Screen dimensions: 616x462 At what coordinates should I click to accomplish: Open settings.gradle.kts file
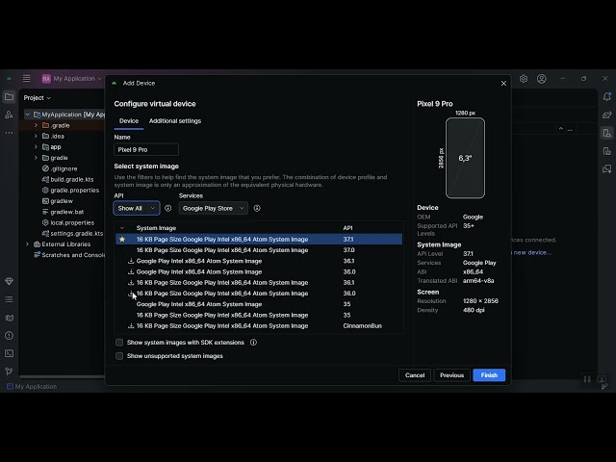click(77, 233)
